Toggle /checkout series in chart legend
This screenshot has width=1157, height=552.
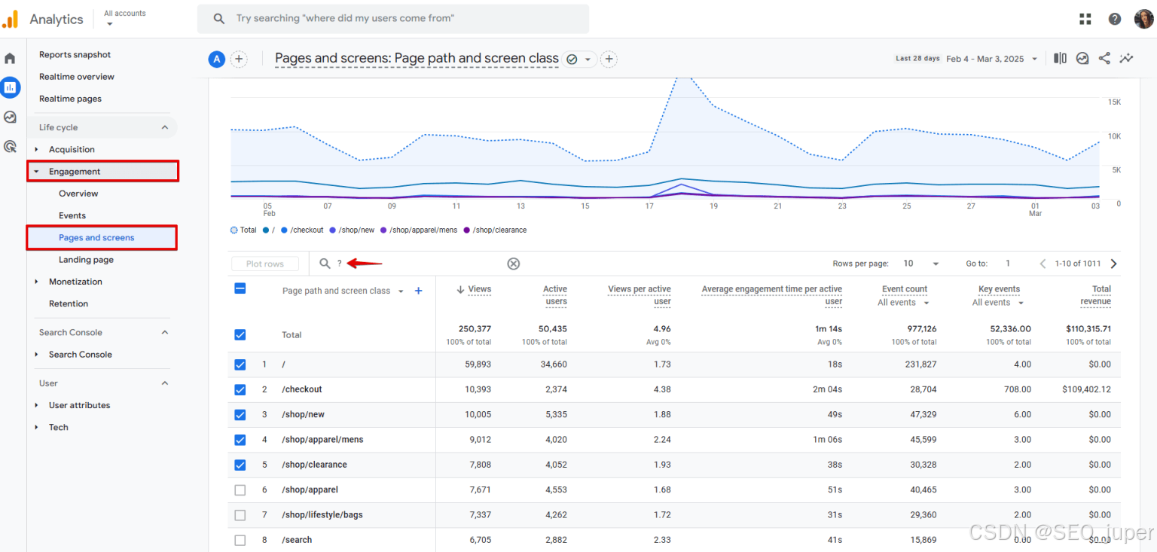click(x=302, y=230)
